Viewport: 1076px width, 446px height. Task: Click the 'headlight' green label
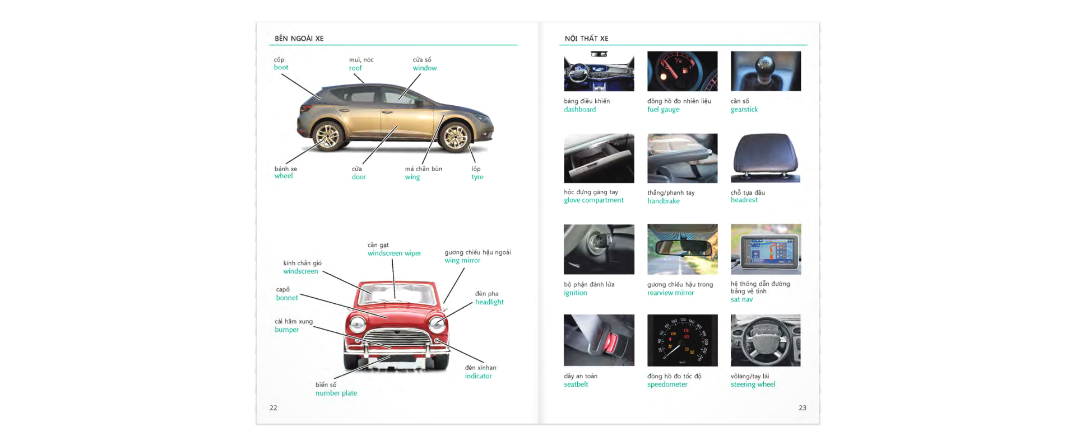coord(489,302)
